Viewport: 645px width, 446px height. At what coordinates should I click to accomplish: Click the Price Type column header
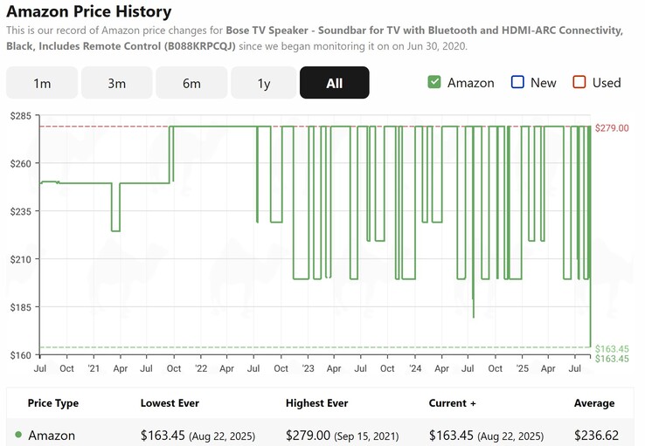pyautogui.click(x=53, y=403)
